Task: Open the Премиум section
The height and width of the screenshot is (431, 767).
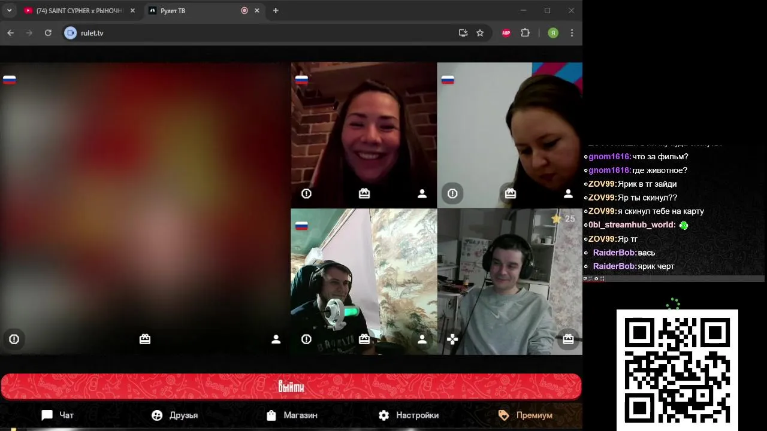Action: (x=526, y=415)
